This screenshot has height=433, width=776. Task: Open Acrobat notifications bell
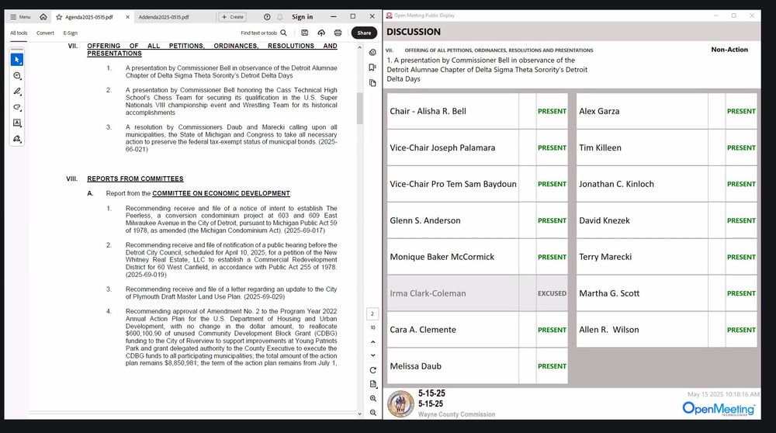[280, 17]
